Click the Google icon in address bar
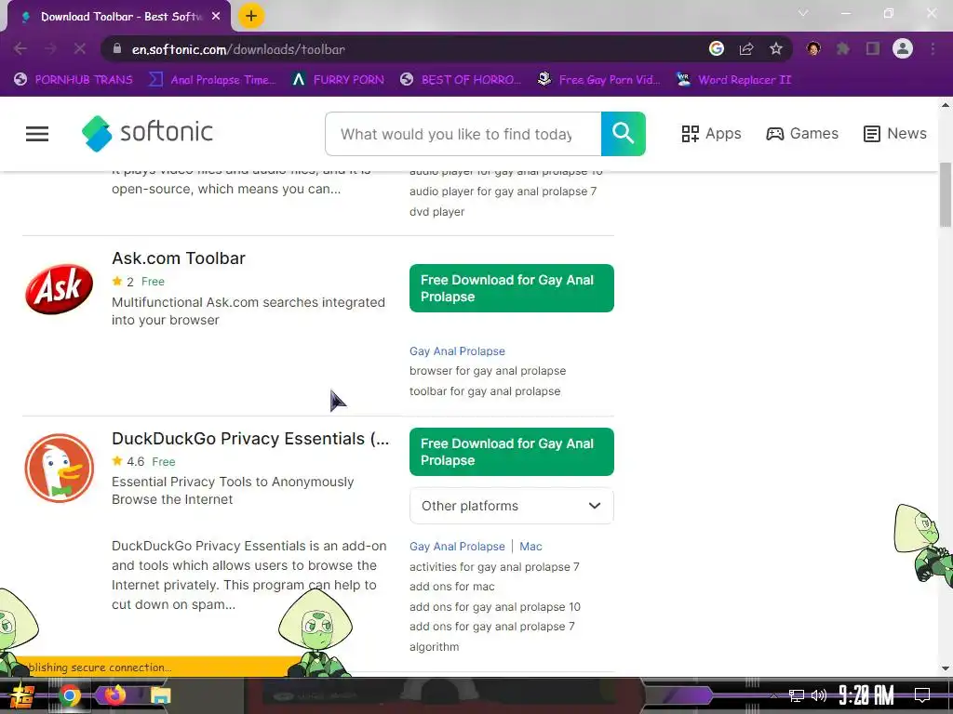 click(x=717, y=48)
